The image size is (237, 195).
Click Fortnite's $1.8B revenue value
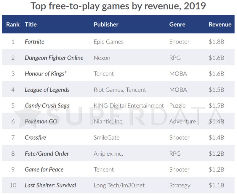tap(217, 42)
